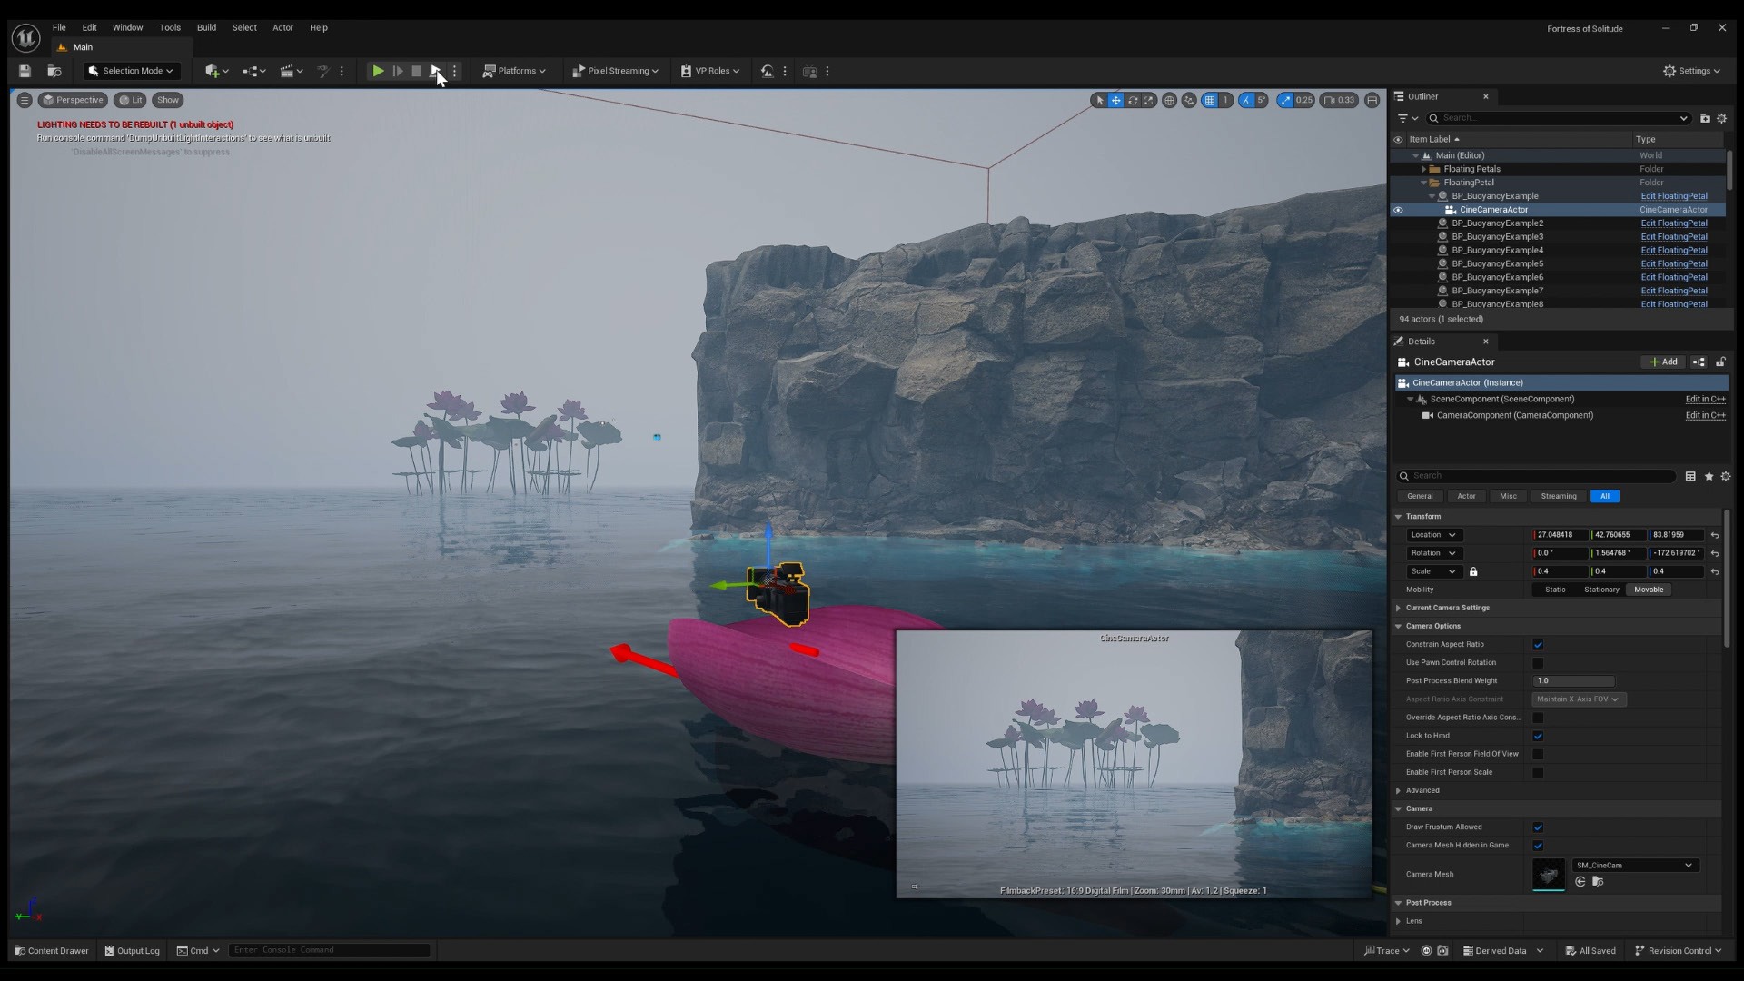
Task: Open the Selection Mode dropdown
Action: point(132,71)
